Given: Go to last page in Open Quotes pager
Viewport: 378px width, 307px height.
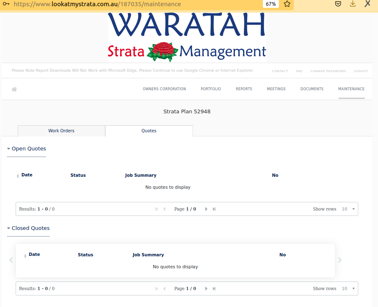Looking at the screenshot, I should click(x=214, y=209).
